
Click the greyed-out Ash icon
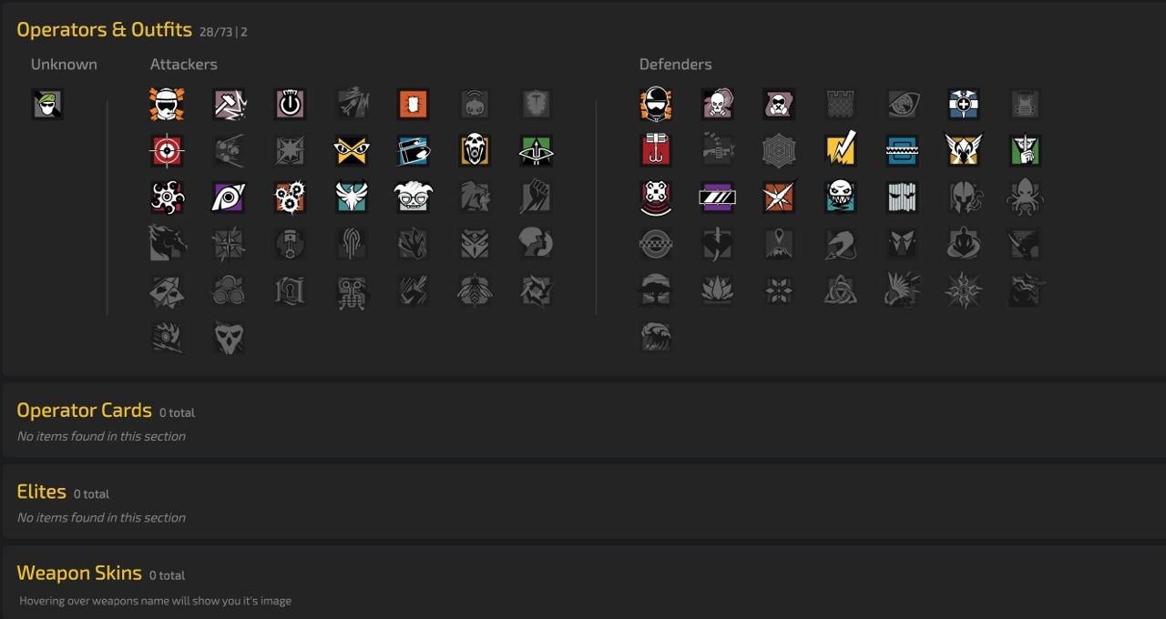[x=352, y=105]
